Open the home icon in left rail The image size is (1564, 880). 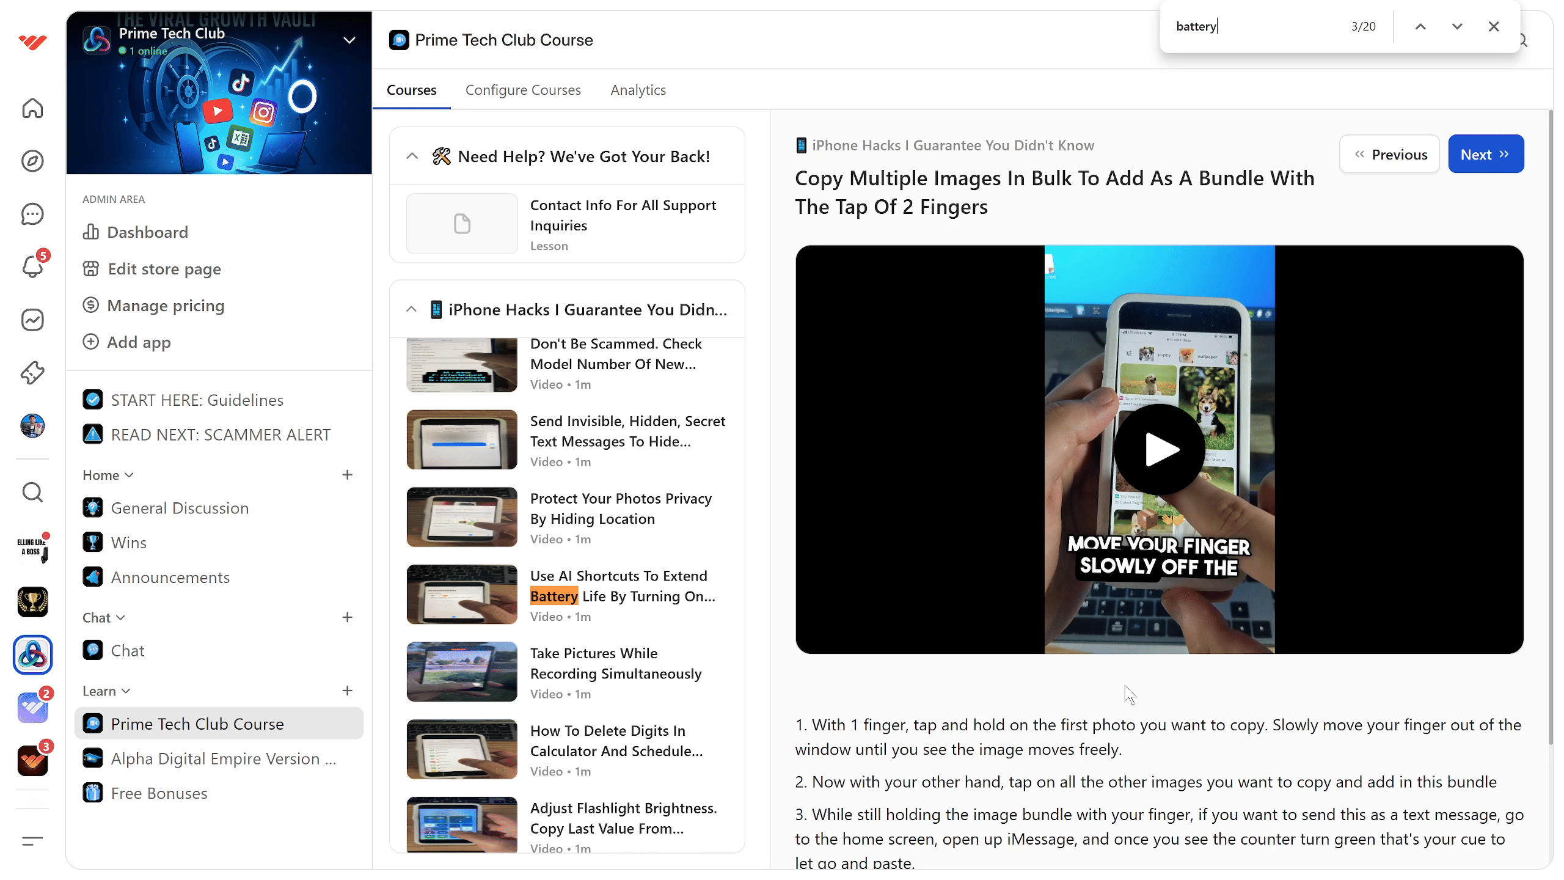(32, 108)
